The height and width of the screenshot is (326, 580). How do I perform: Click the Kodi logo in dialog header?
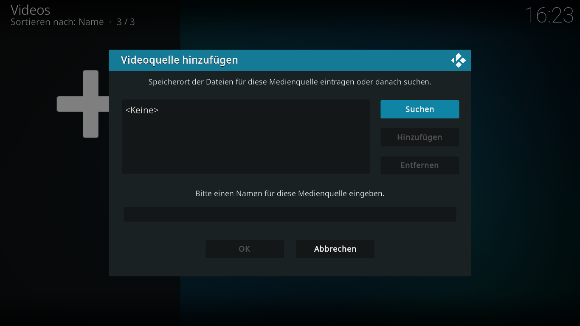pyautogui.click(x=458, y=60)
